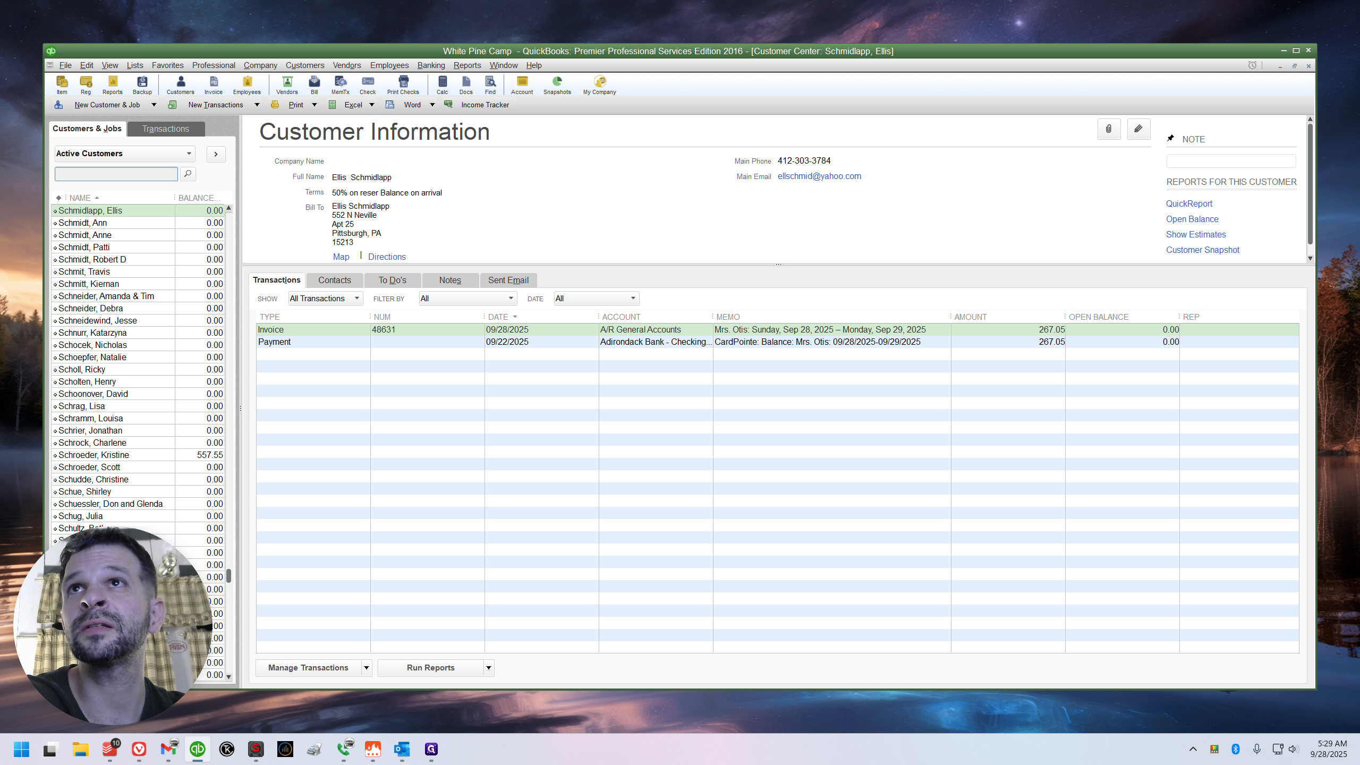Image resolution: width=1360 pixels, height=765 pixels.
Task: Open QuickBooks from the Windows taskbar
Action: (x=198, y=749)
